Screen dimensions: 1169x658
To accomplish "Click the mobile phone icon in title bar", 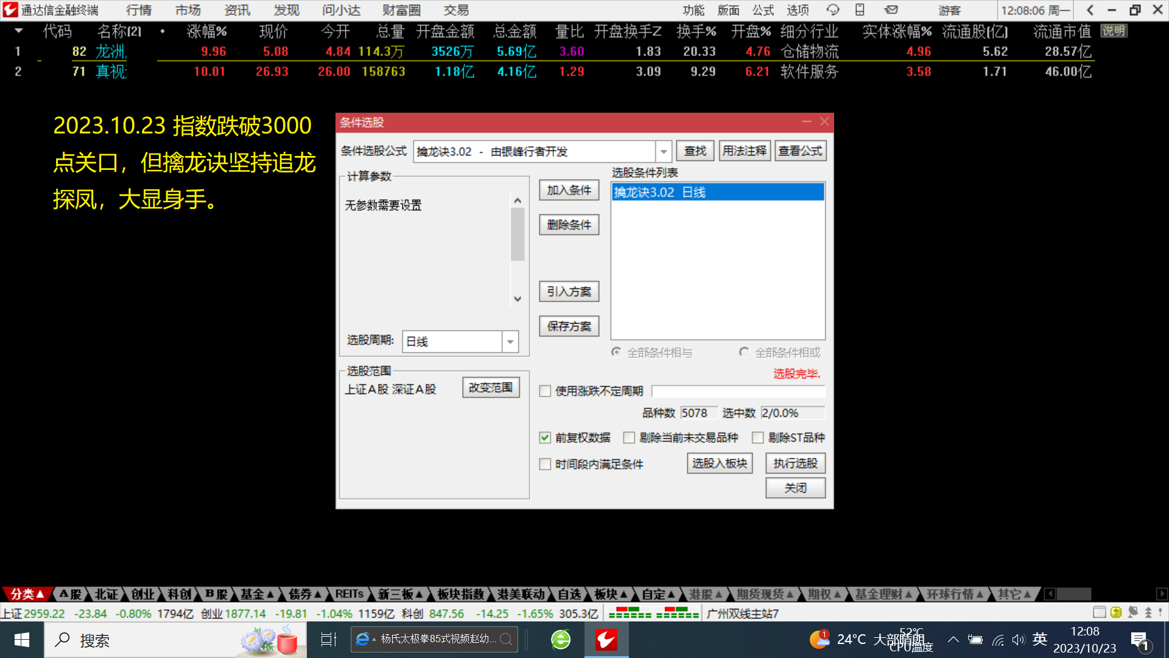I will pyautogui.click(x=860, y=10).
